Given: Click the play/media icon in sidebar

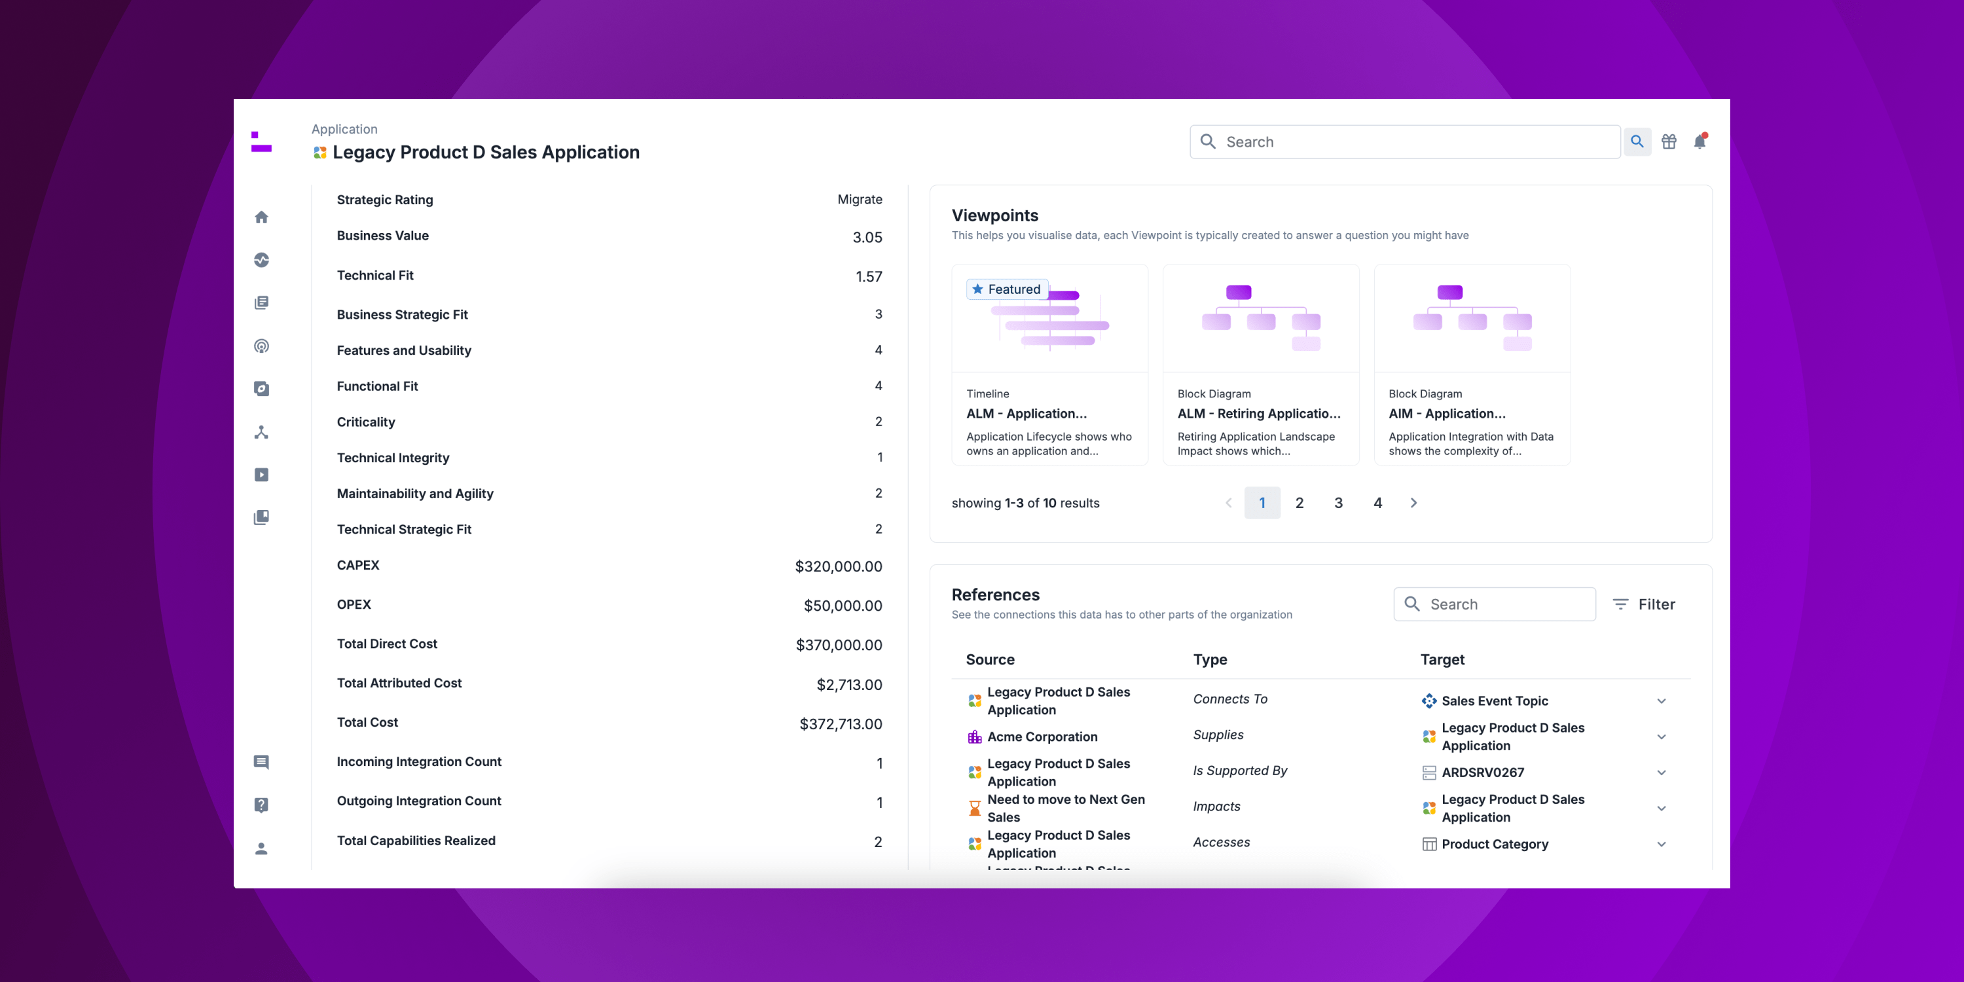Looking at the screenshot, I should coord(263,473).
